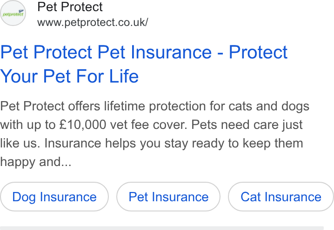Screen dimensions: 334x230
Task: Click 'Pets need care just' snippet text
Action: coord(247,124)
